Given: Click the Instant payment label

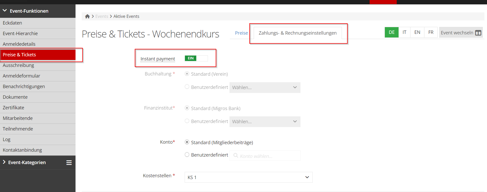Looking at the screenshot, I should pos(158,59).
